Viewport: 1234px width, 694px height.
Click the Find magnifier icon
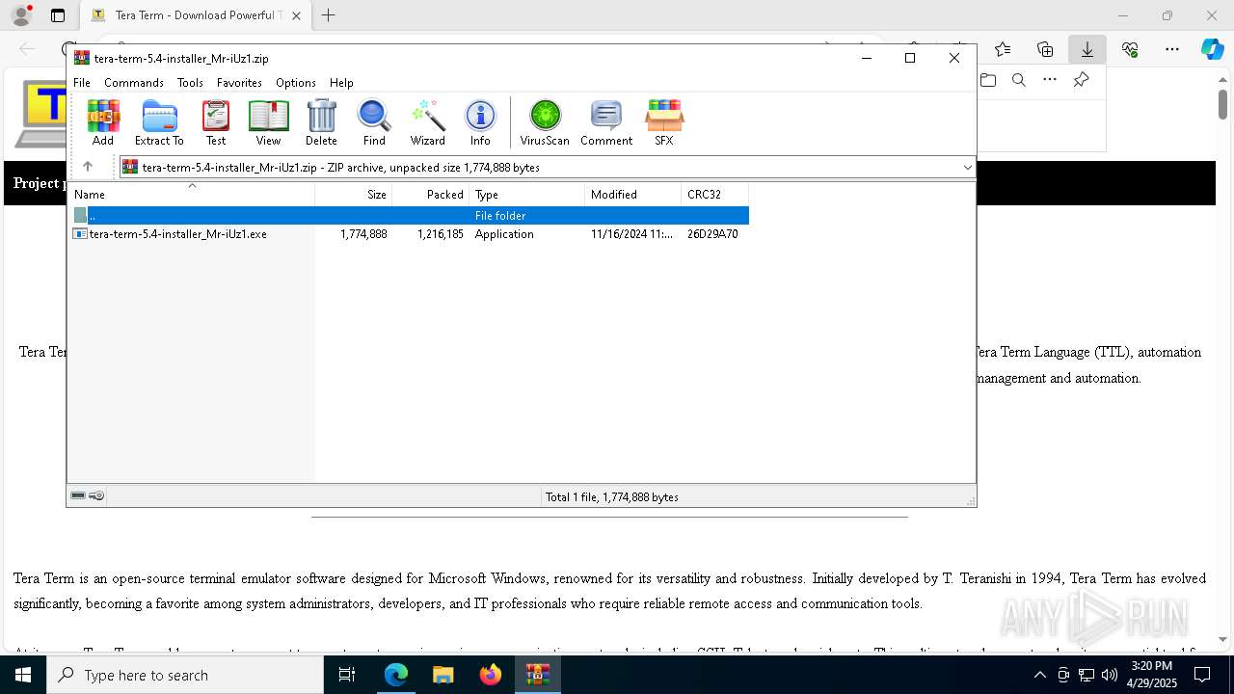(x=374, y=122)
